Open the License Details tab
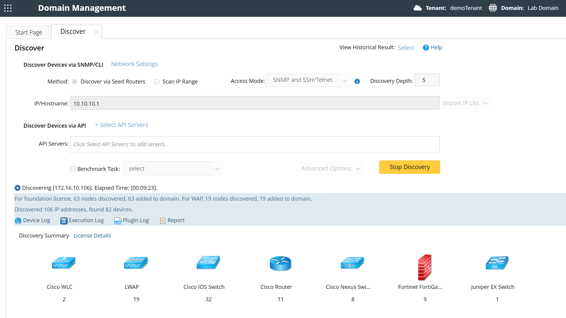Viewport: 566px width, 318px height. tap(92, 236)
